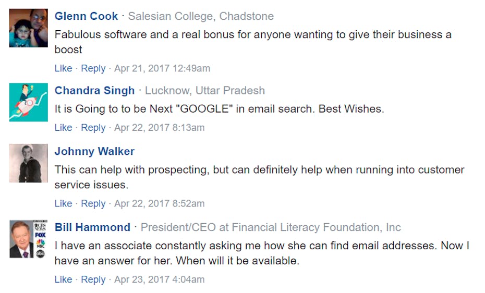Image resolution: width=485 pixels, height=293 pixels.
Task: Click the Apr 23, 2017 4:04am timestamp
Action: 159,279
